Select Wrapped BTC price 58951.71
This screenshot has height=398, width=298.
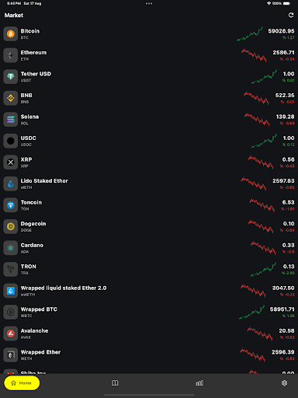point(282,309)
